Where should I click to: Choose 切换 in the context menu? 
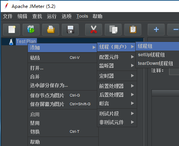coord(63,132)
